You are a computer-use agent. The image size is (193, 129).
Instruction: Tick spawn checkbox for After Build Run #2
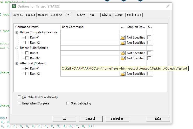tap(149, 74)
